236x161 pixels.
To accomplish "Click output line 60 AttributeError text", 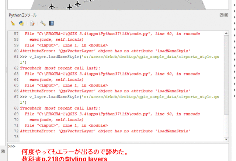I will click(x=105, y=51).
